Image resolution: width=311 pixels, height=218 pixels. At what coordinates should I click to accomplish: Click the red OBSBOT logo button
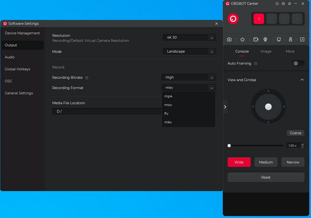pos(233,19)
